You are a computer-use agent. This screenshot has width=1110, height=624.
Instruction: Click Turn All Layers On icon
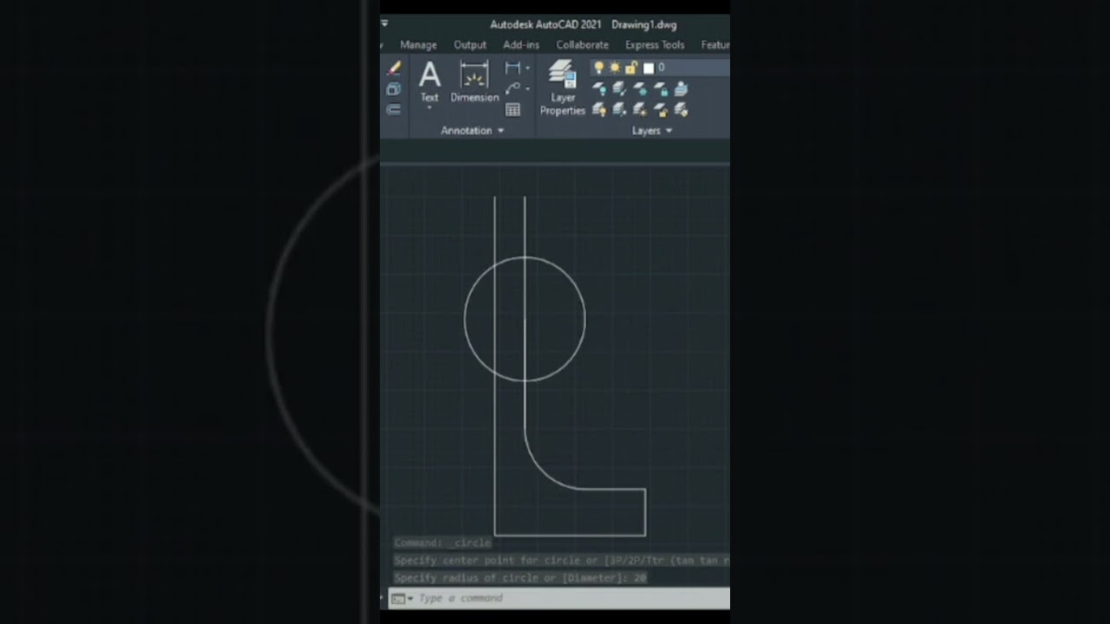tap(598, 109)
